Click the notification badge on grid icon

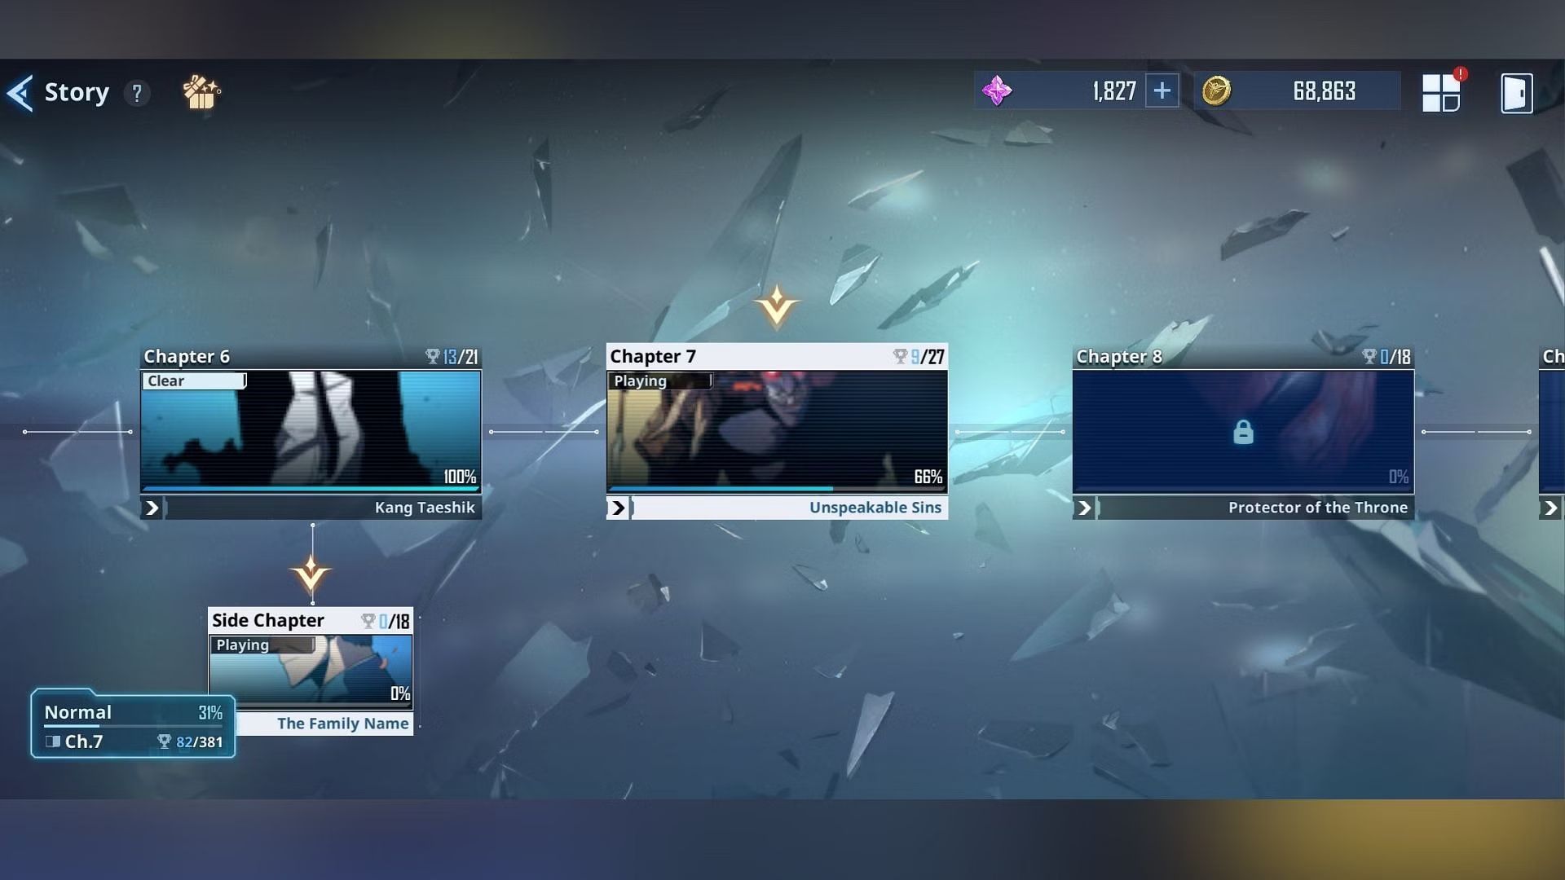[1460, 73]
